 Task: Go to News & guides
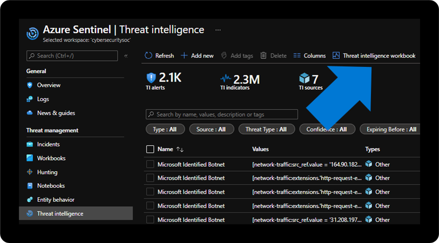[x=56, y=113]
